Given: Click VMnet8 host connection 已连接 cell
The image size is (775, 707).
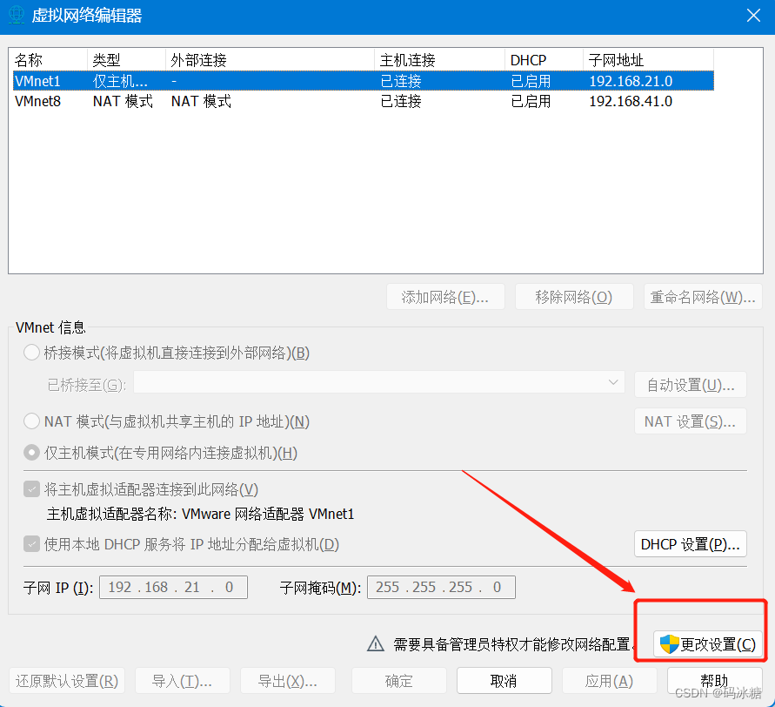Looking at the screenshot, I should point(401,101).
